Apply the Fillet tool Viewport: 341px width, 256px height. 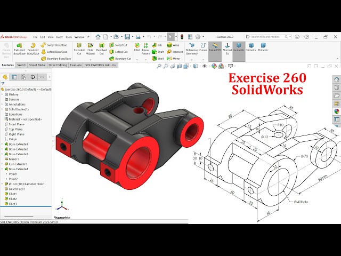pos(137,47)
